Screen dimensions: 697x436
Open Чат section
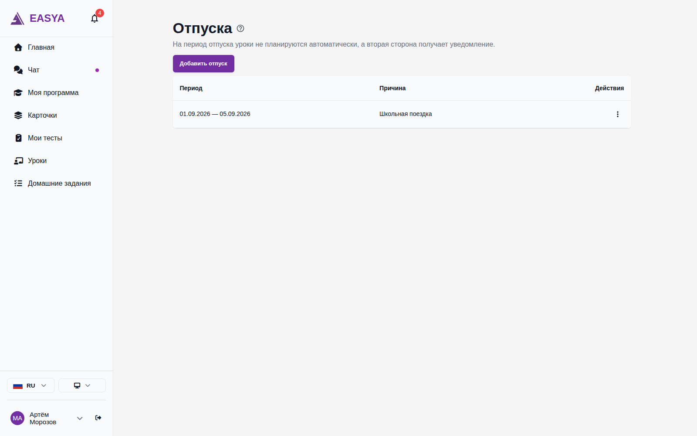57,70
